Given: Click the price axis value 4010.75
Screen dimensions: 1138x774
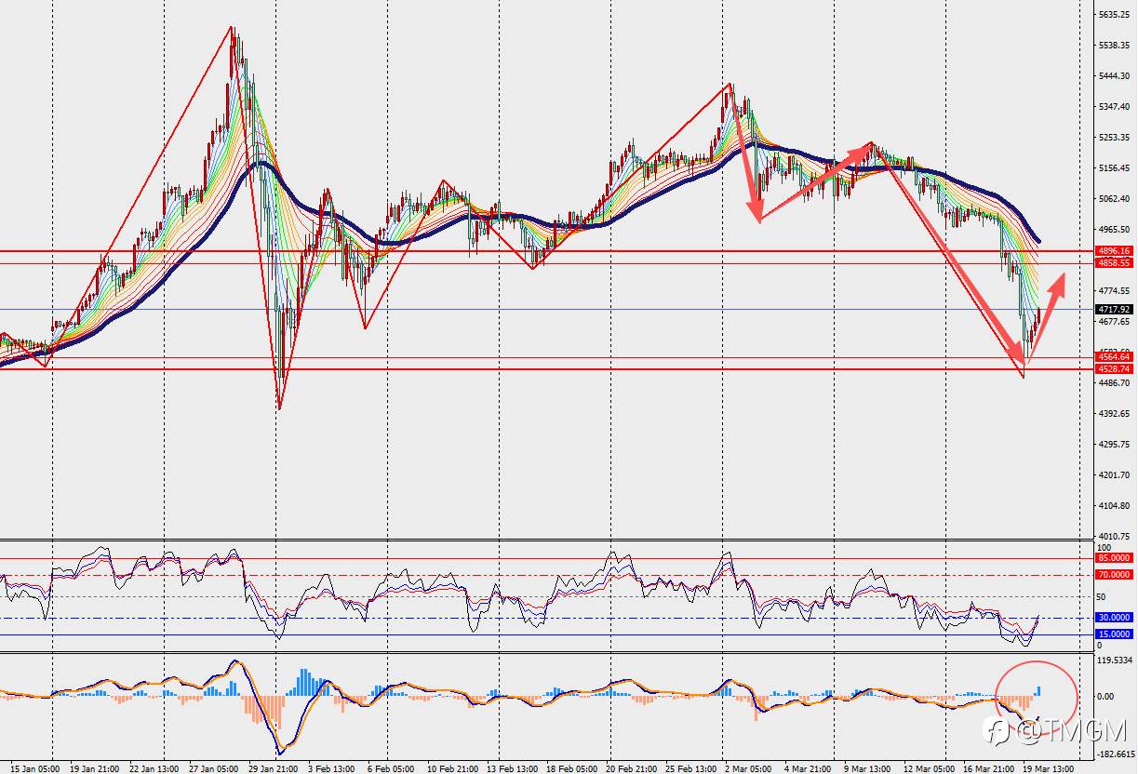Looking at the screenshot, I should 1114,537.
